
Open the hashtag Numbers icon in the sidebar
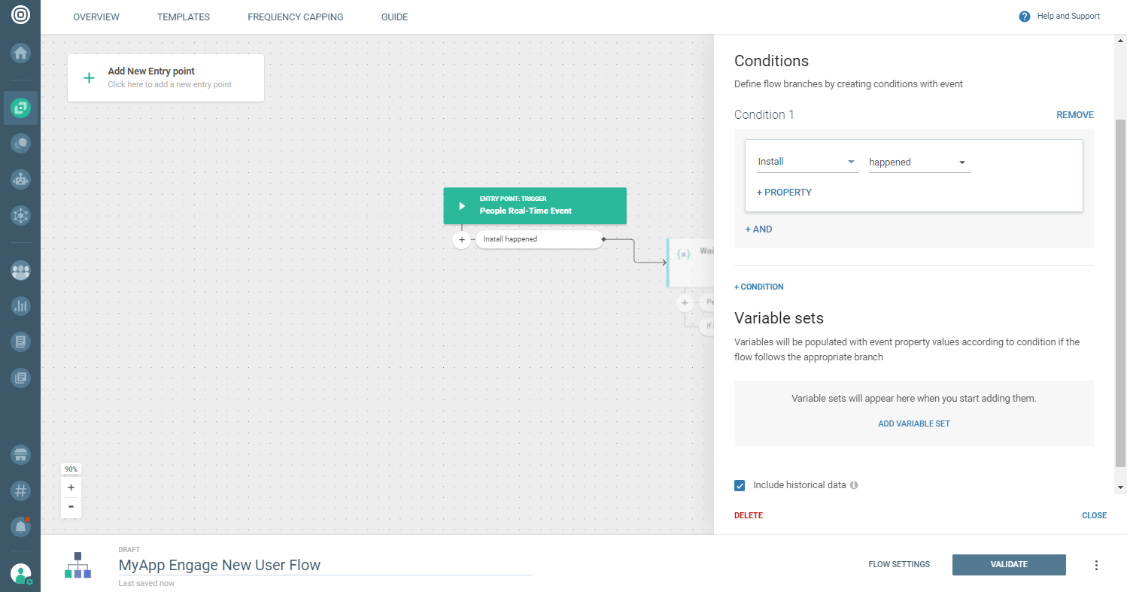[x=20, y=491]
